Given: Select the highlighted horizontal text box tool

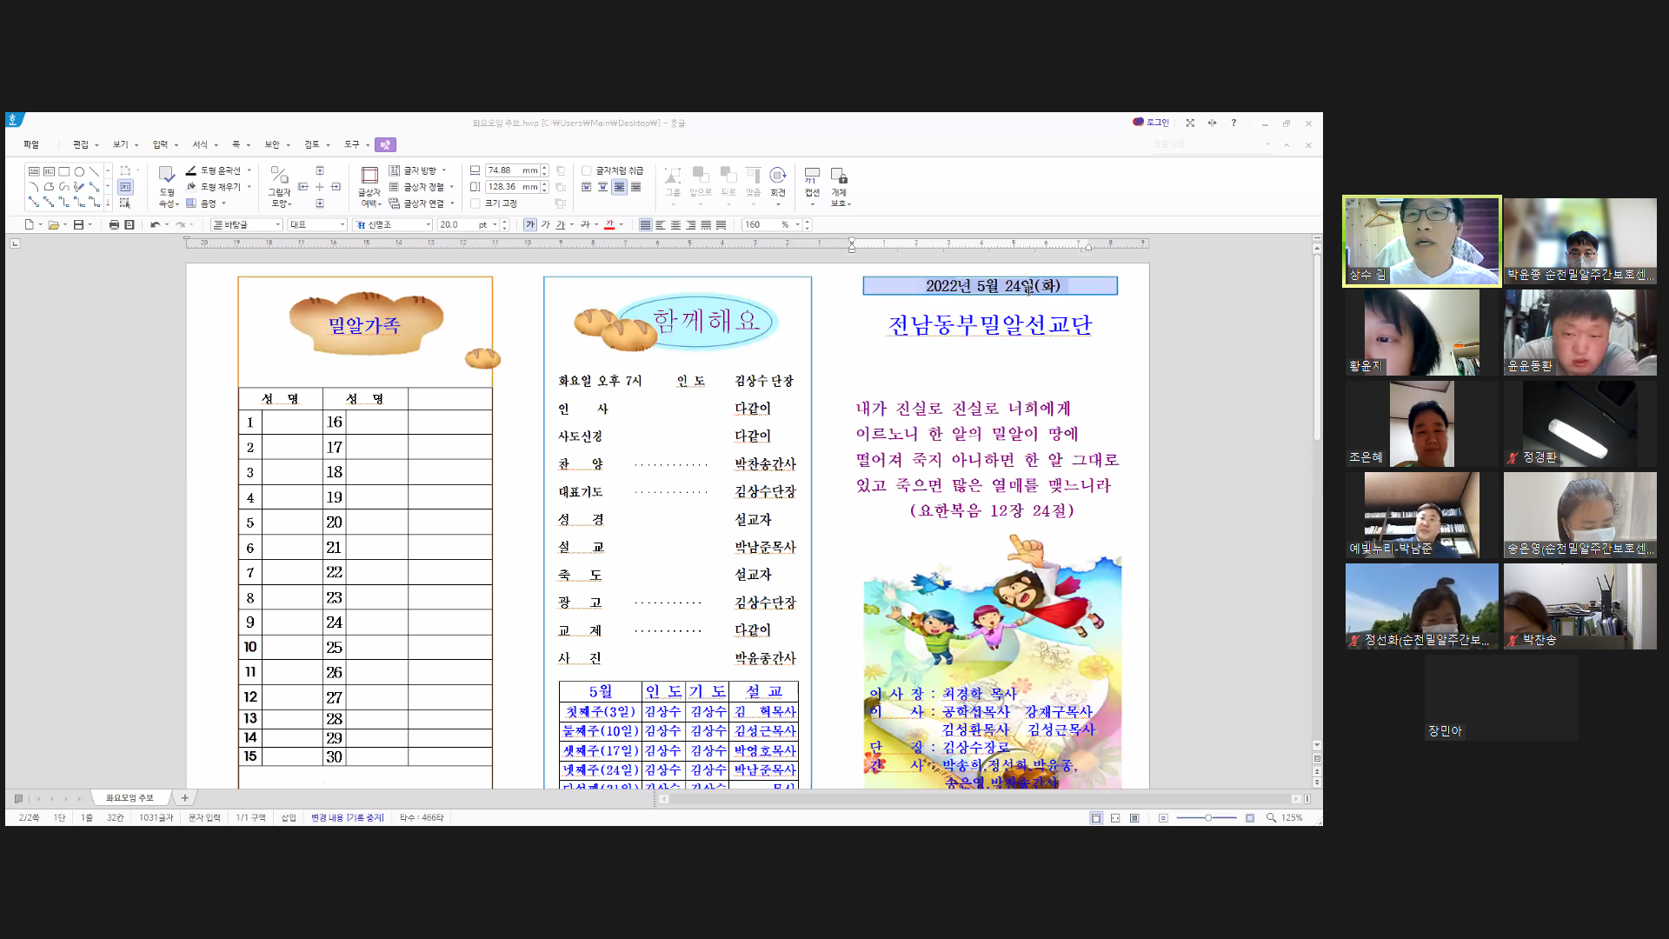Looking at the screenshot, I should pos(125,187).
